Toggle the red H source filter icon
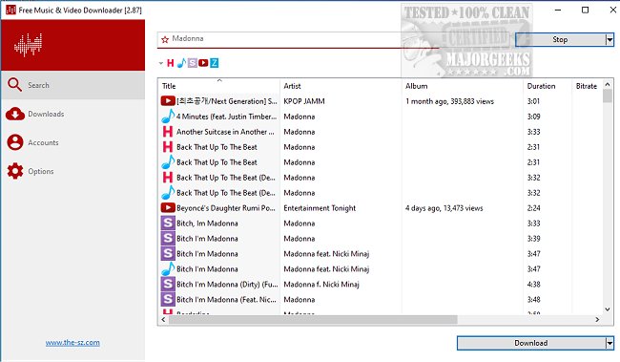 [x=171, y=63]
